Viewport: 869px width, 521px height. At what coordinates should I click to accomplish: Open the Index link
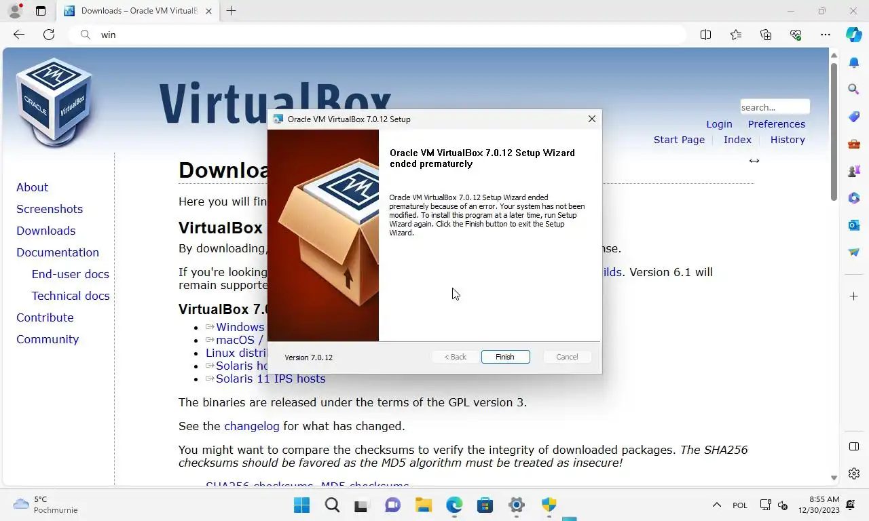[x=737, y=140]
